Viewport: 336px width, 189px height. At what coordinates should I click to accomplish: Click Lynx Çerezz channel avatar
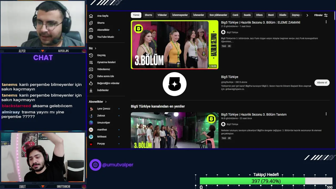pos(91,109)
